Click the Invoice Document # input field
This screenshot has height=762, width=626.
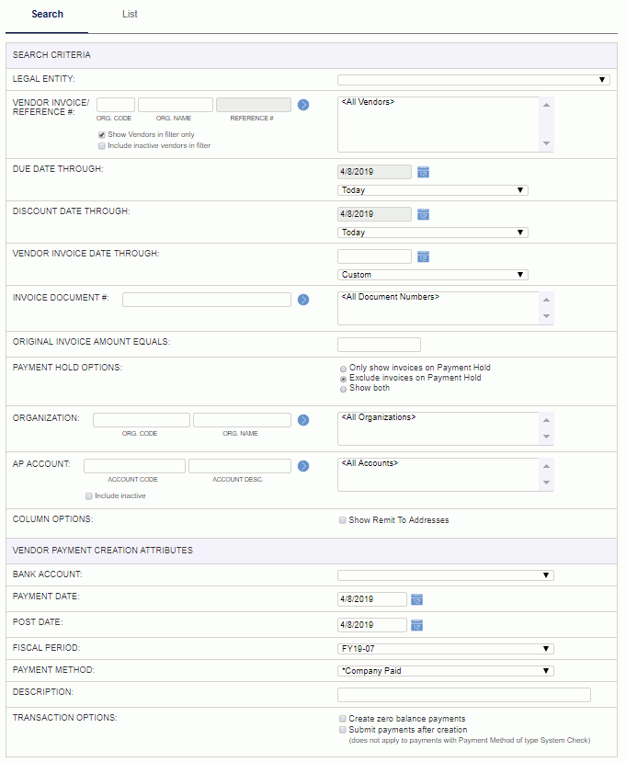coord(207,300)
